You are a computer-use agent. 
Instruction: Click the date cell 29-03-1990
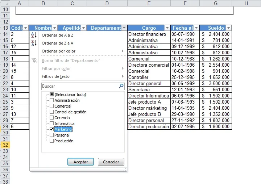coord(185,114)
